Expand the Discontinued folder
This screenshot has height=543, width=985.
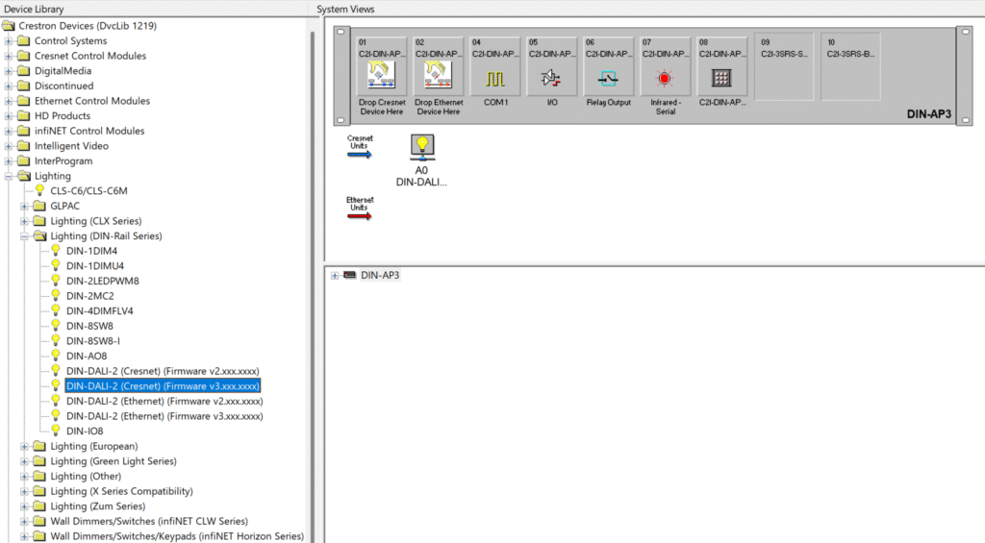click(8, 86)
